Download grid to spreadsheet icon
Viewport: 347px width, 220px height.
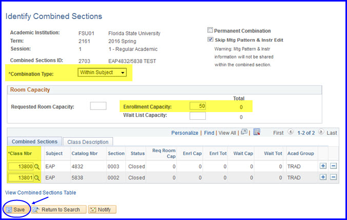pyautogui.click(x=257, y=132)
